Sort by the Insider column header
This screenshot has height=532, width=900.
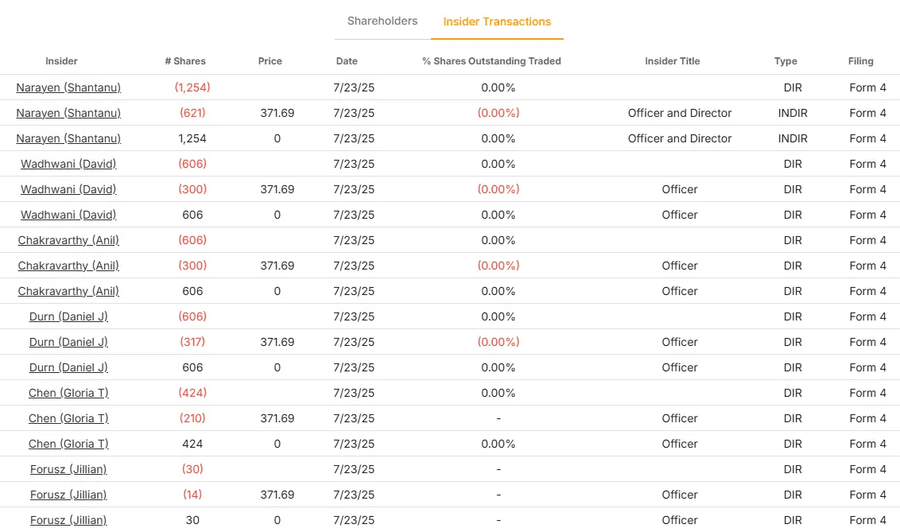[61, 61]
